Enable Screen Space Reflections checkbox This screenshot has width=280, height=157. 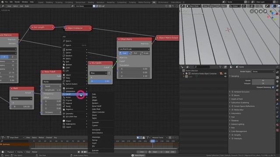point(232,106)
